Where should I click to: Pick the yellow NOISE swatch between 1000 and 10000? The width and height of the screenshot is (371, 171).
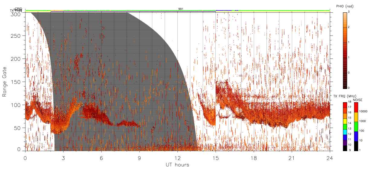[x=356, y=117]
